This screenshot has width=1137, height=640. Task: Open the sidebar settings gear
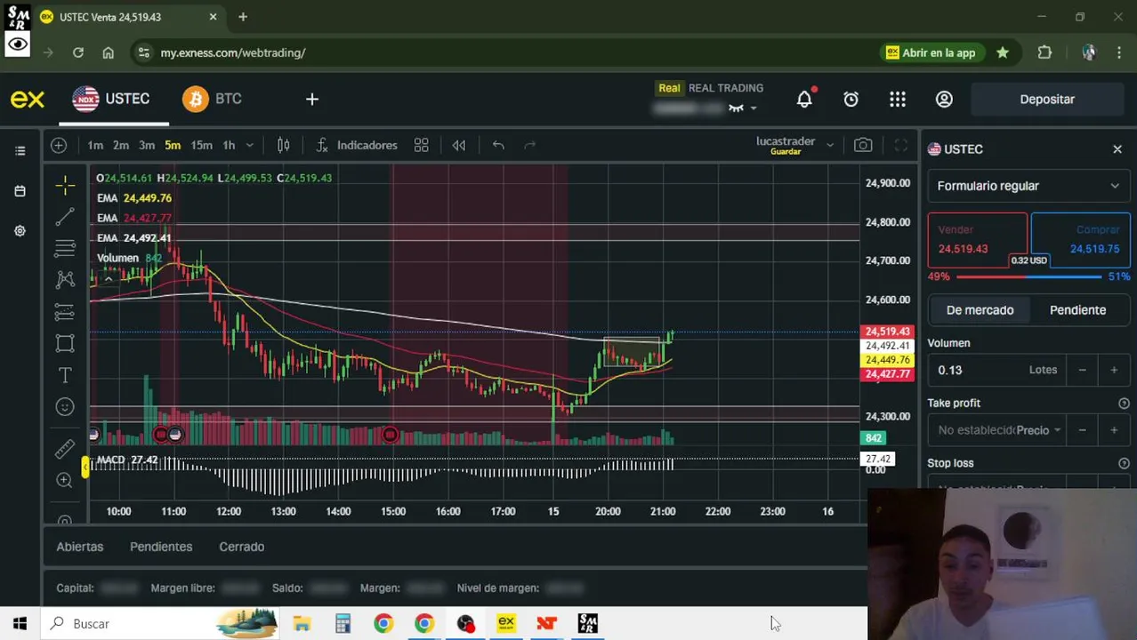click(20, 231)
